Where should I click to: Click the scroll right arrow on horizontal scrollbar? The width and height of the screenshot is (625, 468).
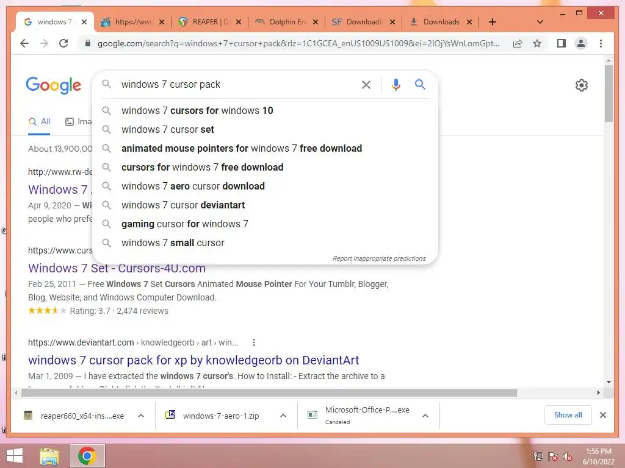(x=598, y=393)
